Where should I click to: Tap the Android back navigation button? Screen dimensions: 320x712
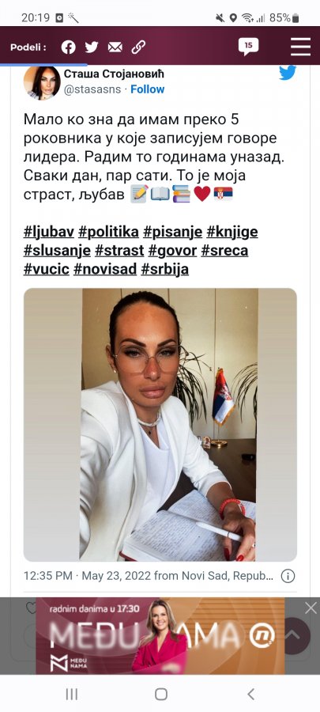tap(250, 694)
